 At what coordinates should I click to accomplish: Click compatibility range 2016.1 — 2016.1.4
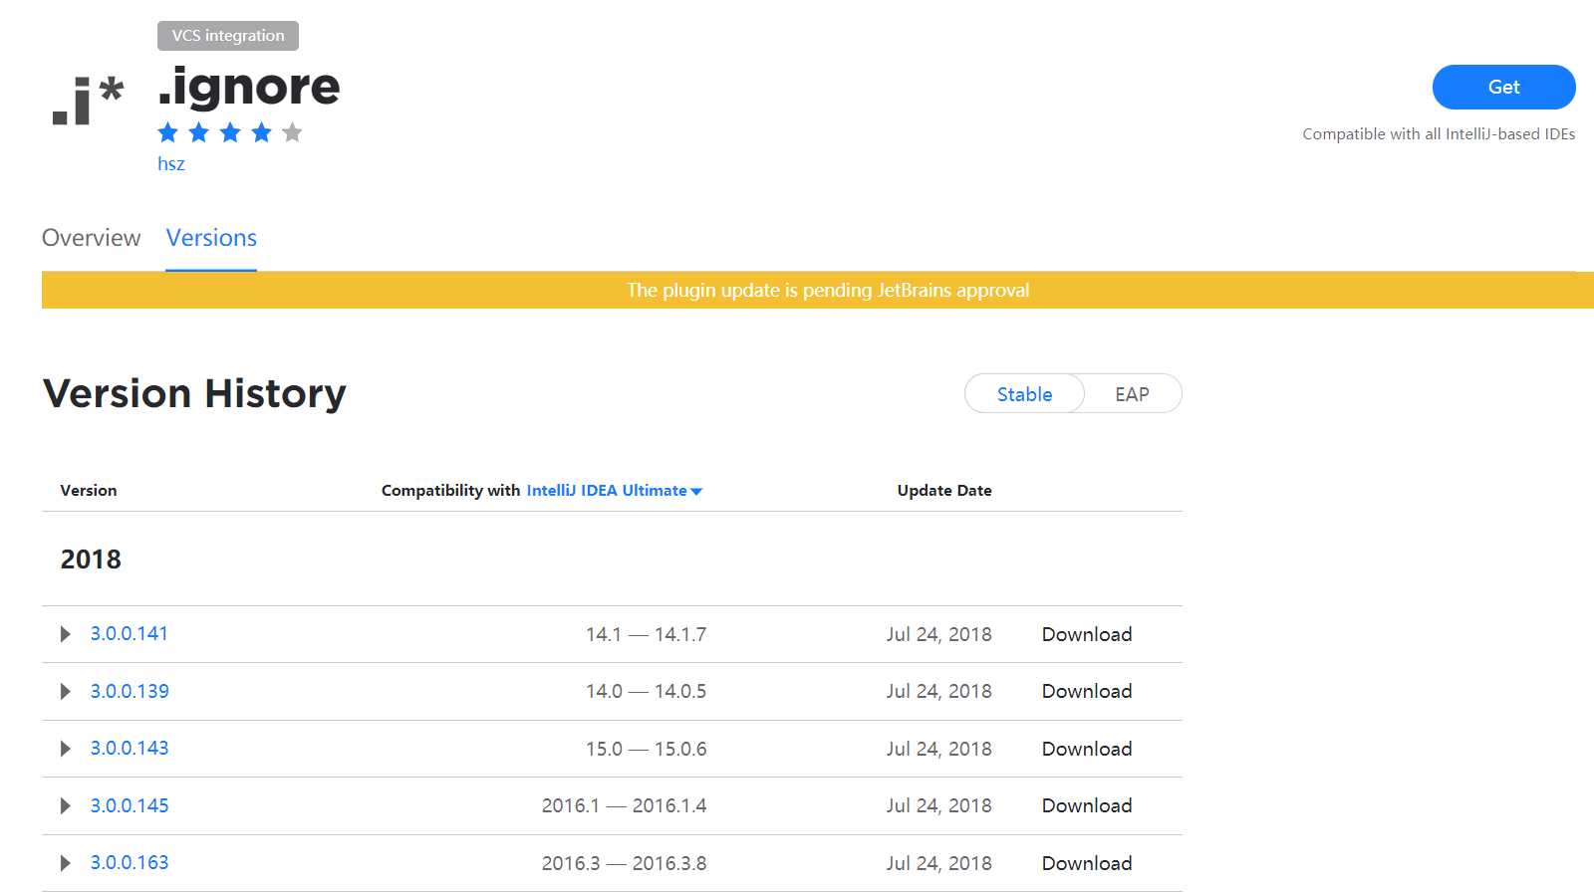(x=625, y=805)
